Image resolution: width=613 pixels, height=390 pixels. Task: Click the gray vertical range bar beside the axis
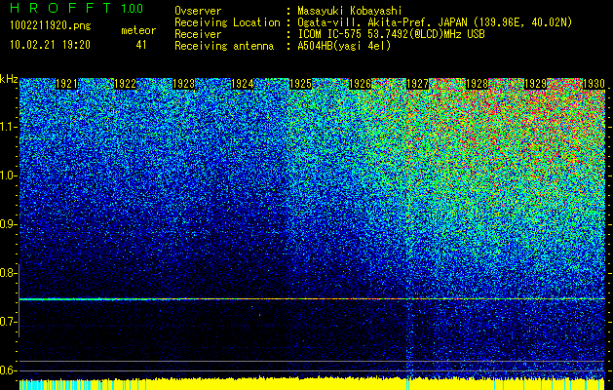tap(19, 300)
